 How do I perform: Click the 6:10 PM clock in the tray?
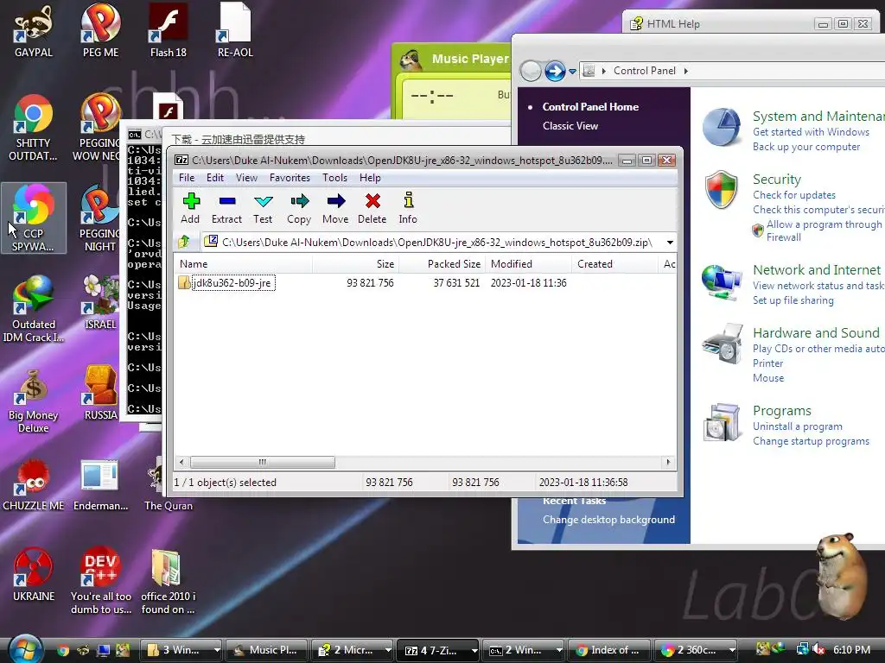pos(851,649)
